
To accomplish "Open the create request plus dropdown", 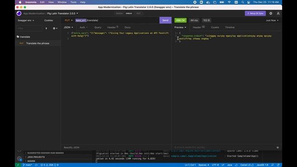I will (55, 28).
